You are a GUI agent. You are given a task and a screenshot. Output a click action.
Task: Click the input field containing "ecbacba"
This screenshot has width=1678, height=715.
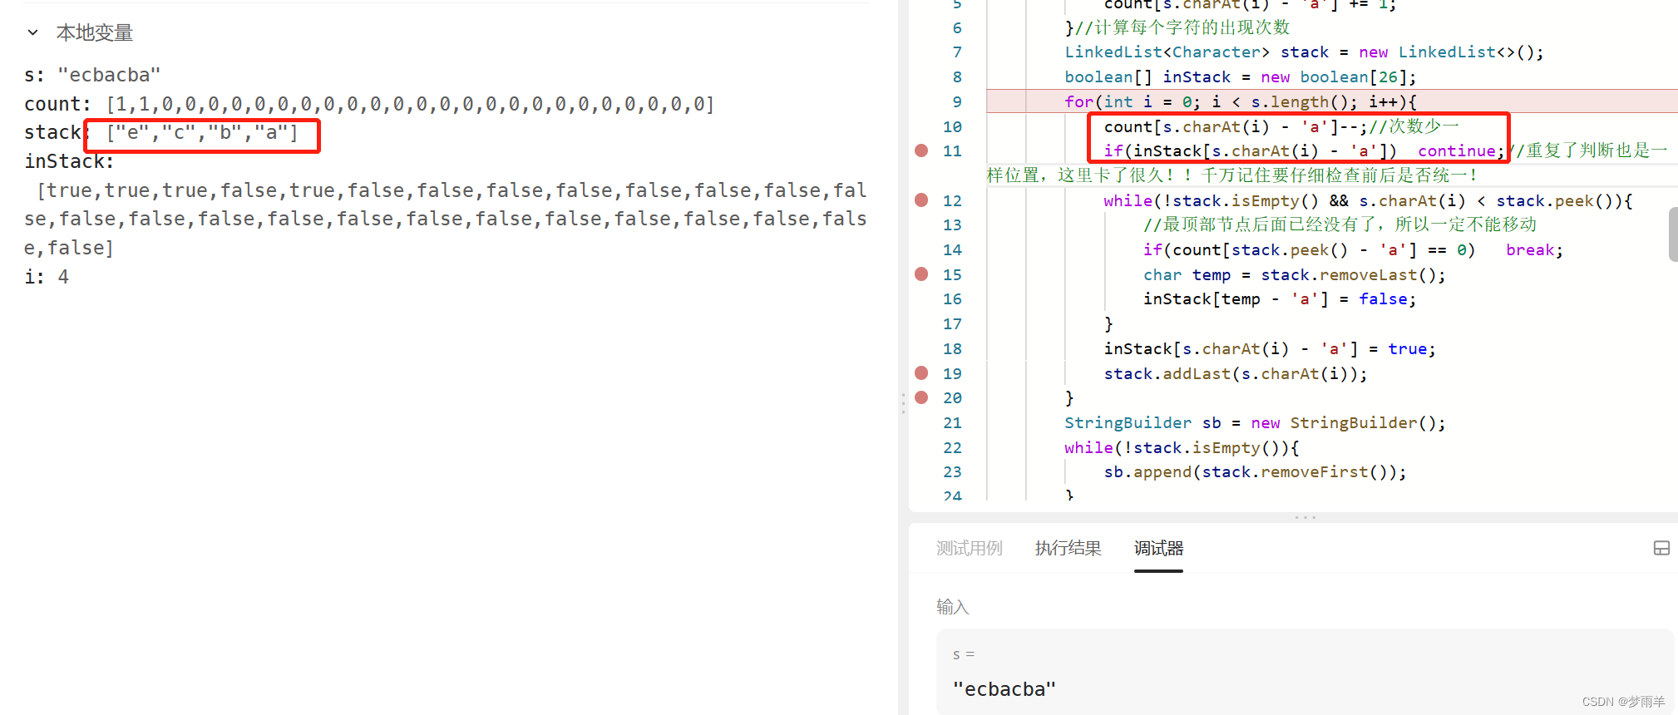pos(1305,672)
